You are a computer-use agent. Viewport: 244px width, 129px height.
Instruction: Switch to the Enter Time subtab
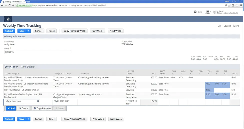(x=11, y=67)
